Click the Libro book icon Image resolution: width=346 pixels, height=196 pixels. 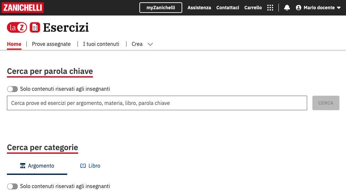(83, 166)
